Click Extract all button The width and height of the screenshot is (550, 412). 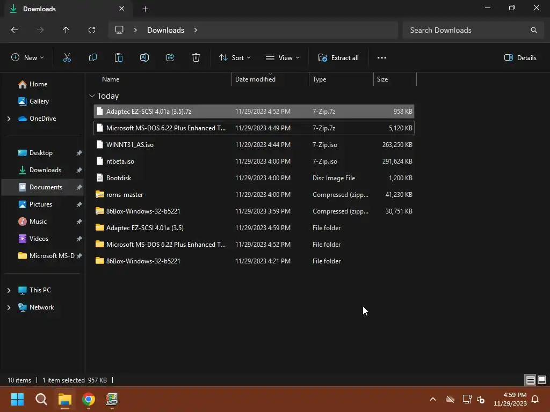click(338, 58)
